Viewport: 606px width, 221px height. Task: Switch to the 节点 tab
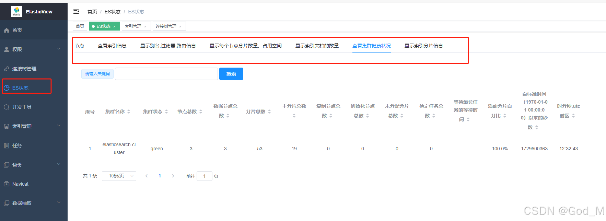[x=79, y=46]
